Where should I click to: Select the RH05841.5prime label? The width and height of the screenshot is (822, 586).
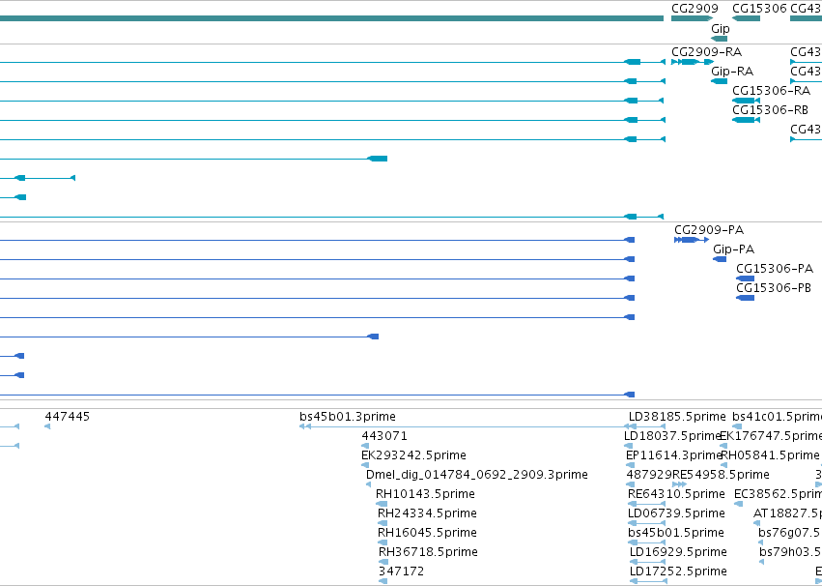[770, 455]
